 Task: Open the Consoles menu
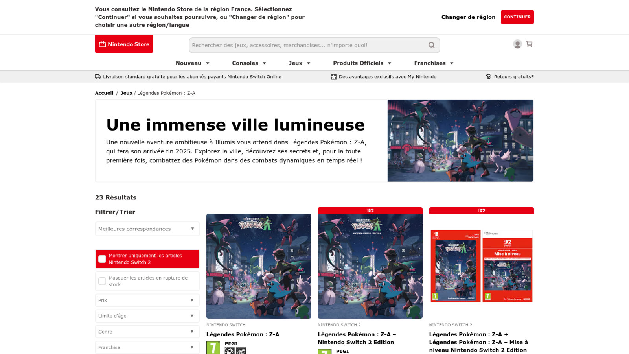tap(249, 63)
